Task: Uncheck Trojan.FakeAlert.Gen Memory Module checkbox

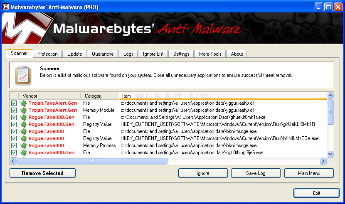Action: coord(14,110)
